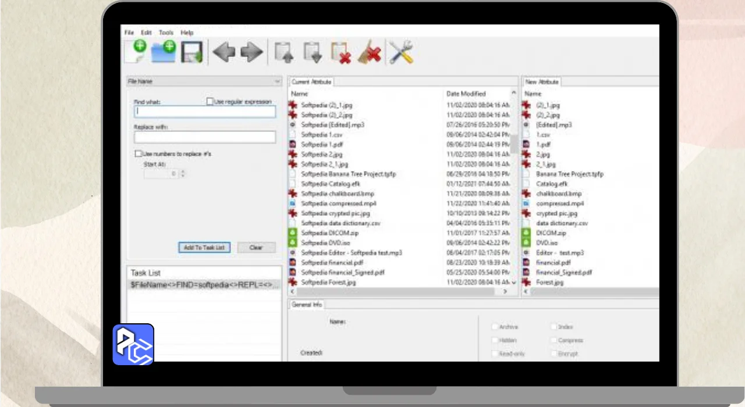Viewport: 745px width, 407px height.
Task: Select Softpedia Editor - Softpedia test.mp3
Action: point(352,253)
